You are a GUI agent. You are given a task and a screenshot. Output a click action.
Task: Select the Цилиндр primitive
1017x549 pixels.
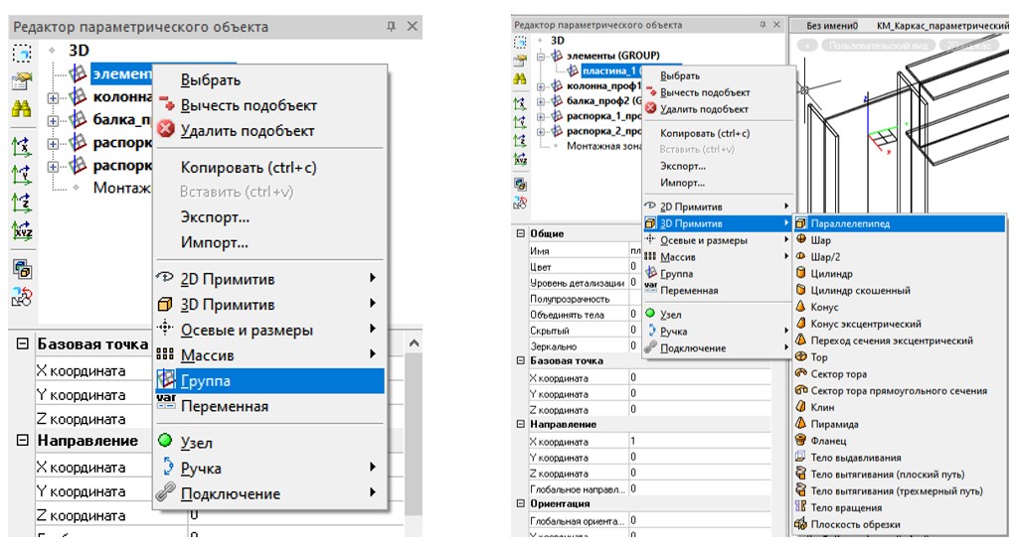831,274
